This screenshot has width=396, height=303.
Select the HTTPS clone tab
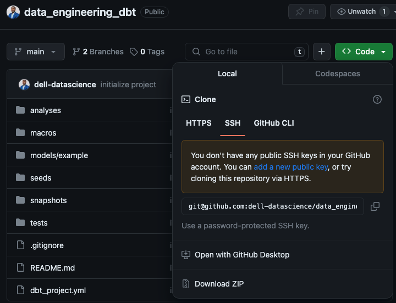point(199,123)
